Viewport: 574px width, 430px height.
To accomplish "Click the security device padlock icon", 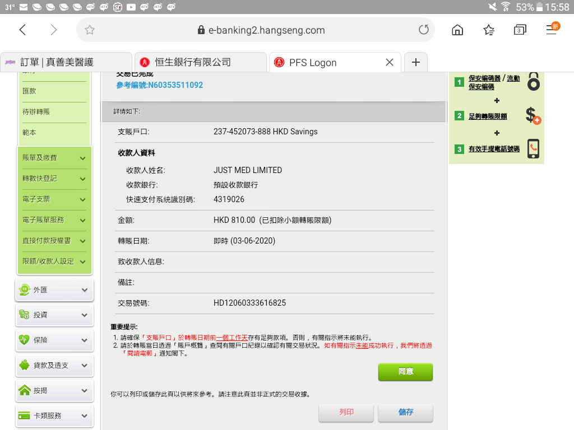I will point(534,81).
